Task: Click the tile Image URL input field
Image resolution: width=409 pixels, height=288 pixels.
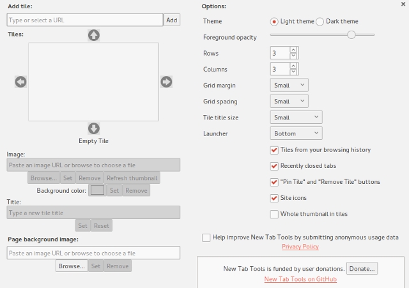Action: pos(93,165)
